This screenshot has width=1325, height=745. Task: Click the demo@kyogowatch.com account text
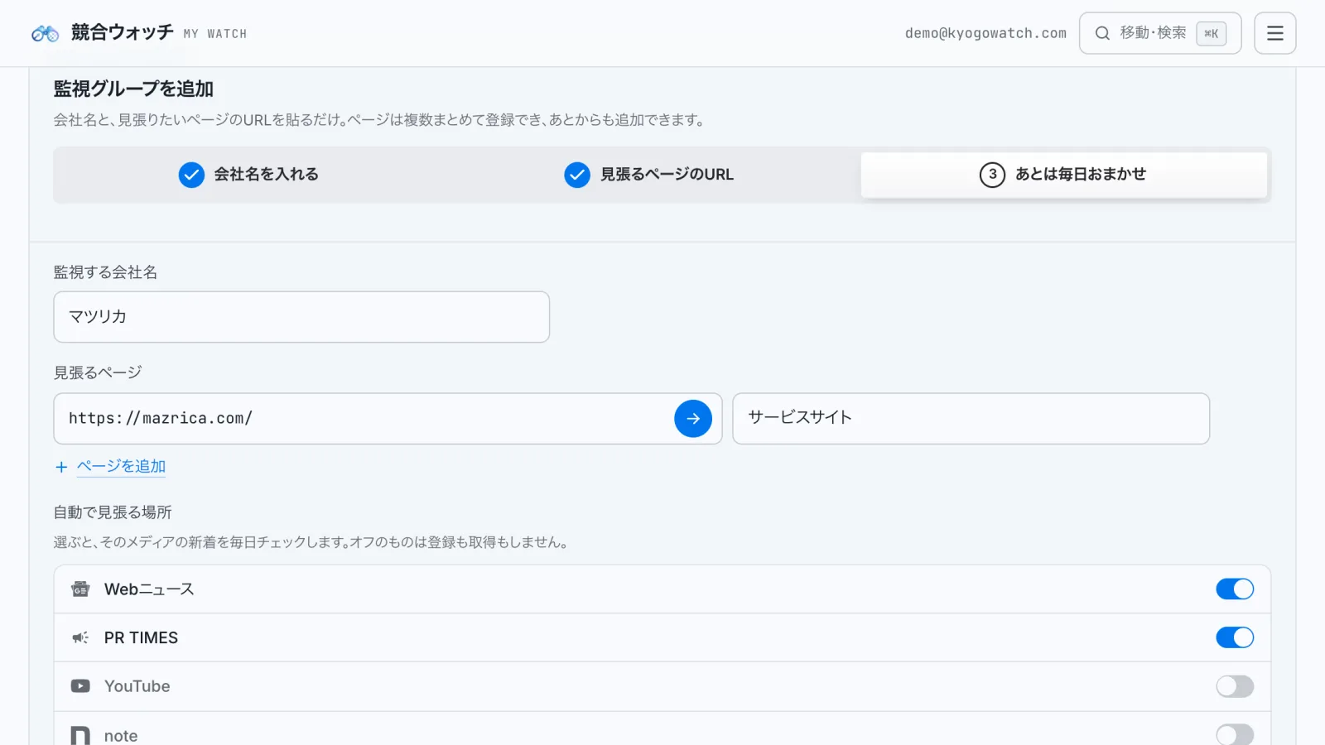(x=985, y=33)
